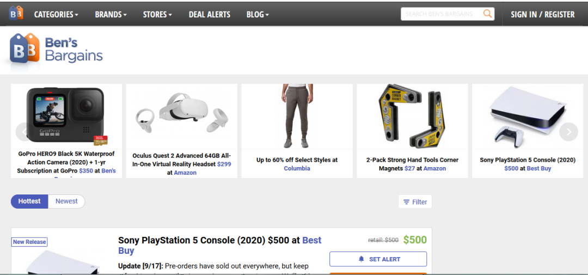Go to Deal Alerts page
Screen dimensions: 588x275
pyautogui.click(x=210, y=15)
